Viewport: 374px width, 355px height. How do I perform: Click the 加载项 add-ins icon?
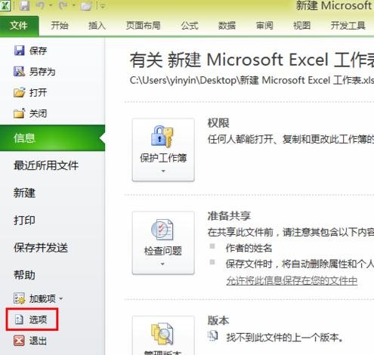click(x=20, y=298)
